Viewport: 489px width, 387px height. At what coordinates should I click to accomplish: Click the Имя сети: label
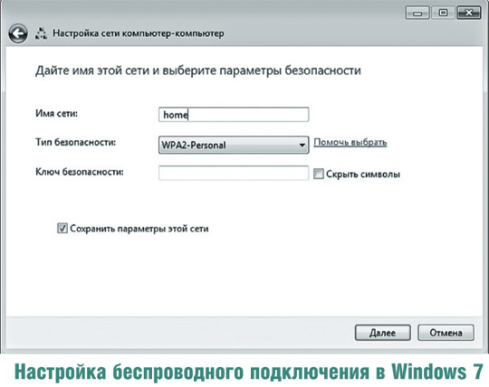[57, 113]
